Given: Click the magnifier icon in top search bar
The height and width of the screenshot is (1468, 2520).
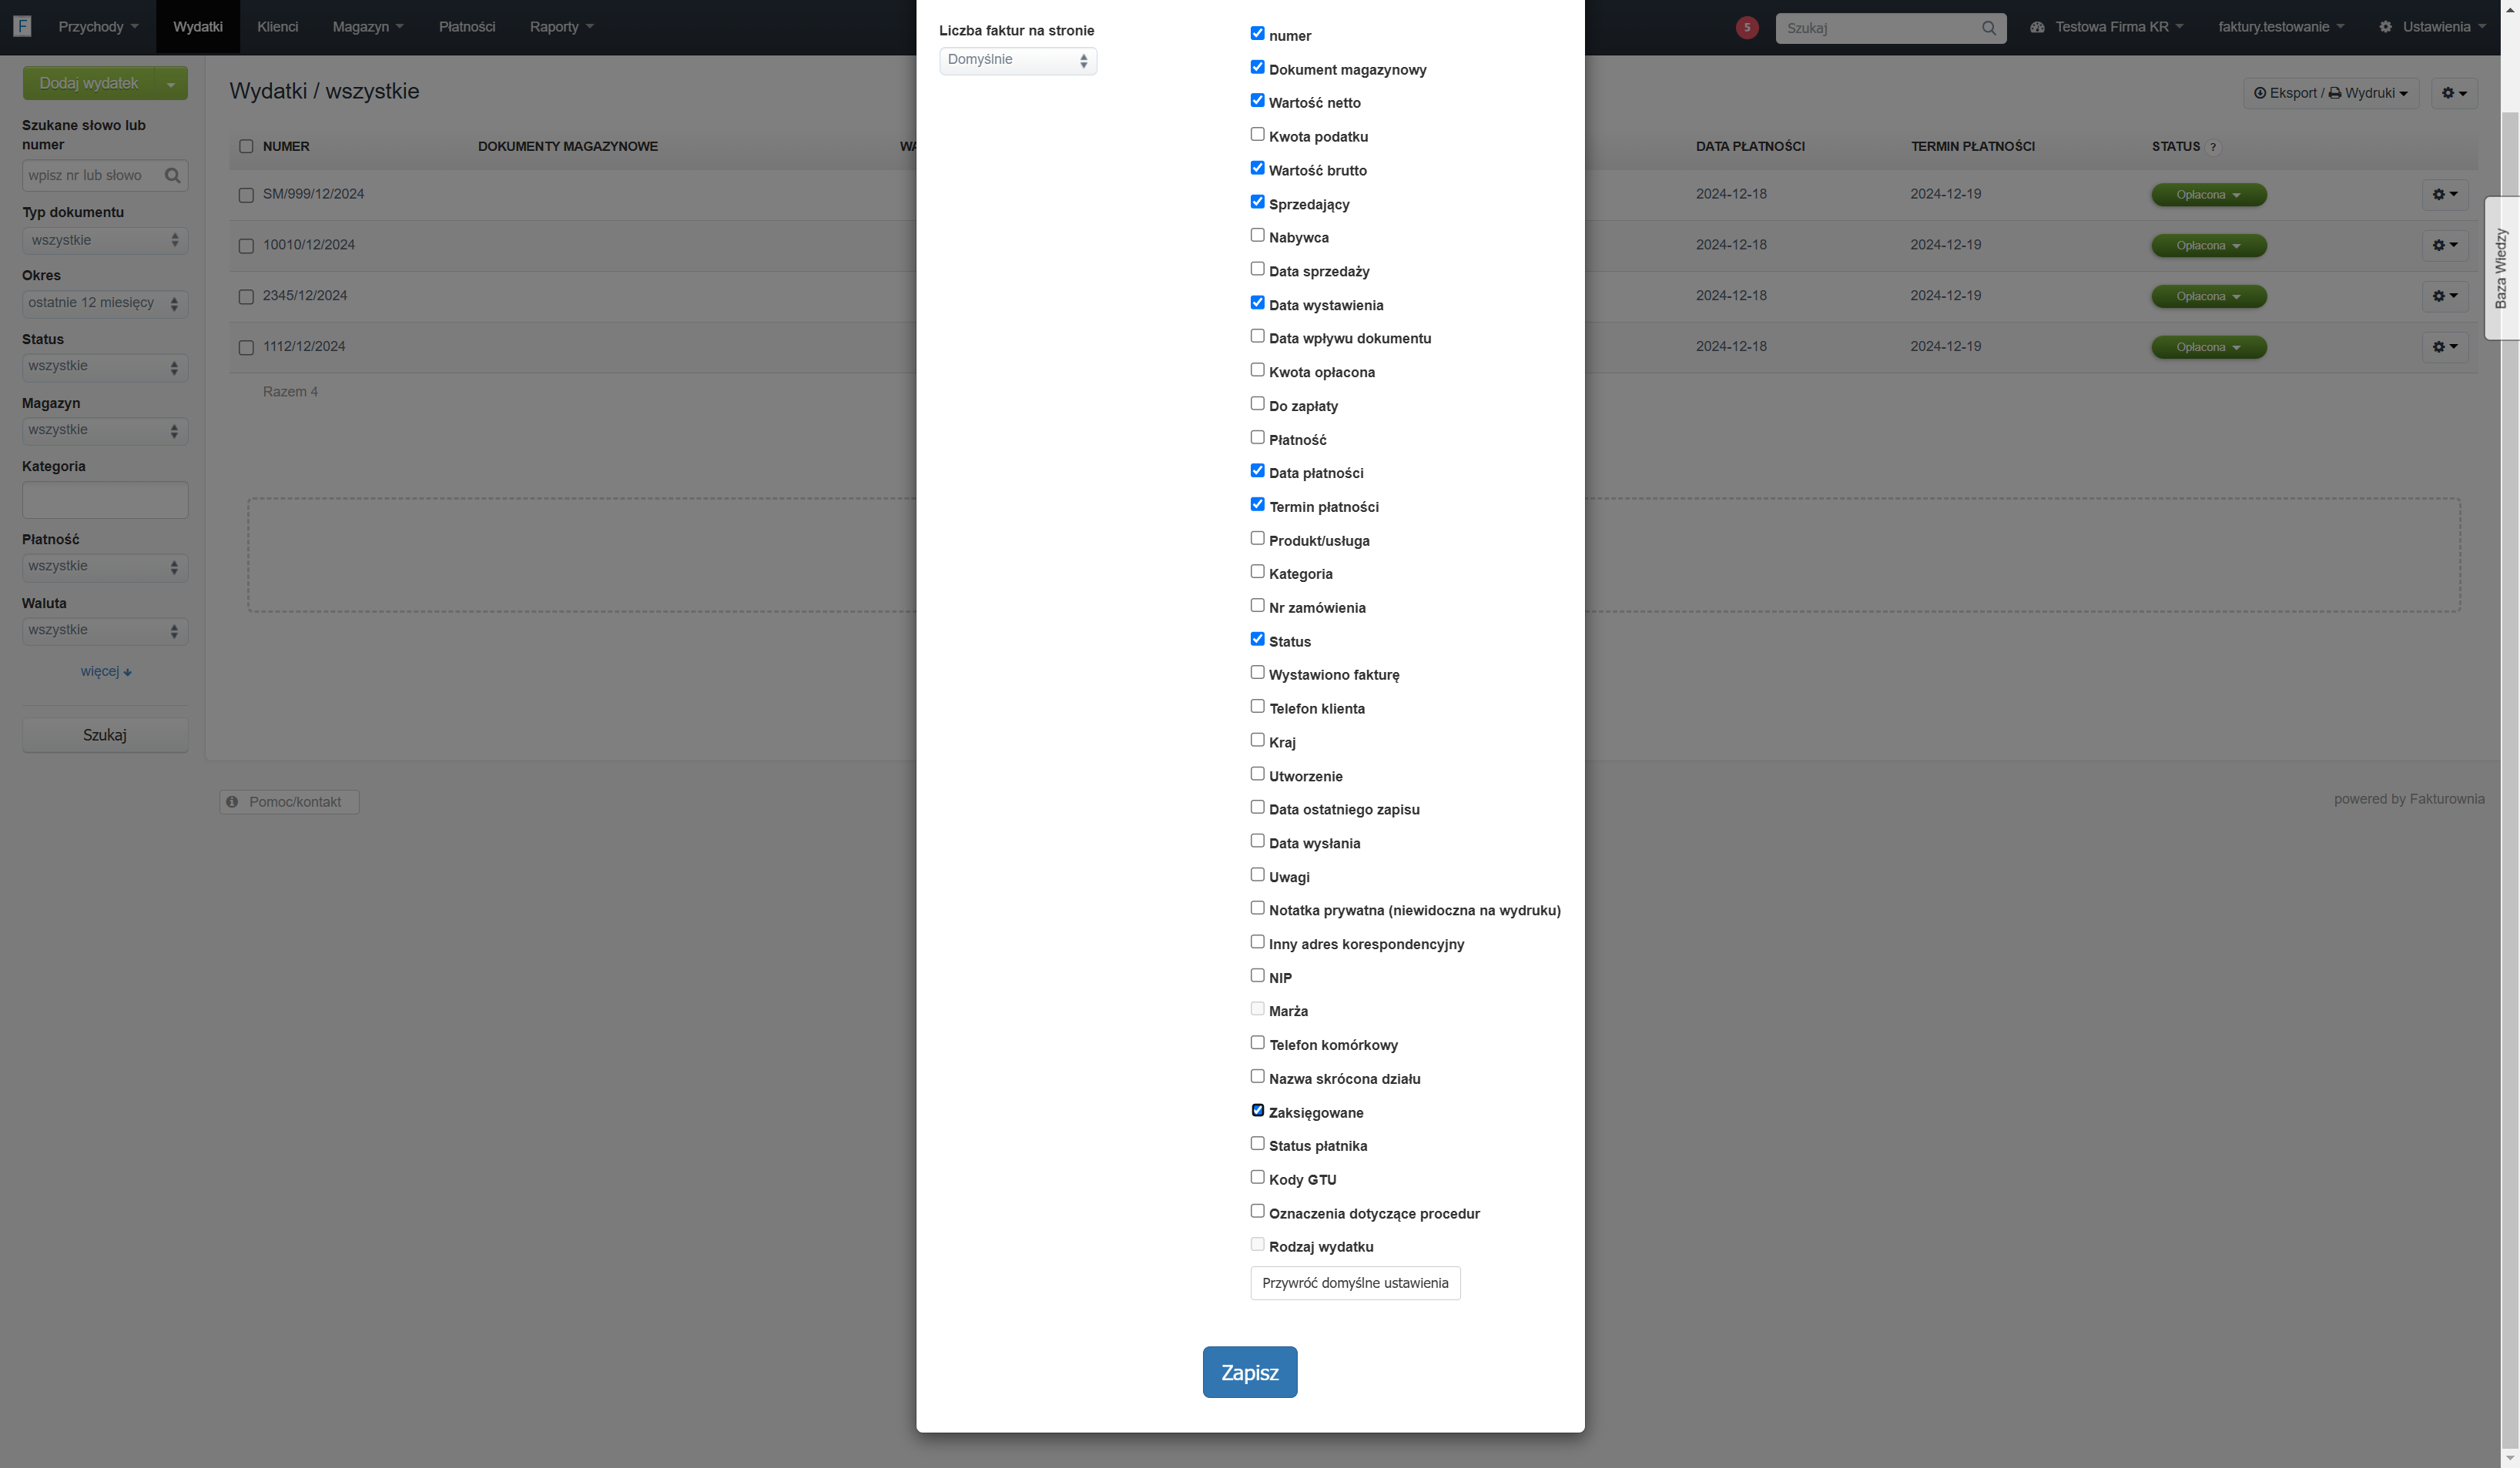Looking at the screenshot, I should point(1988,28).
